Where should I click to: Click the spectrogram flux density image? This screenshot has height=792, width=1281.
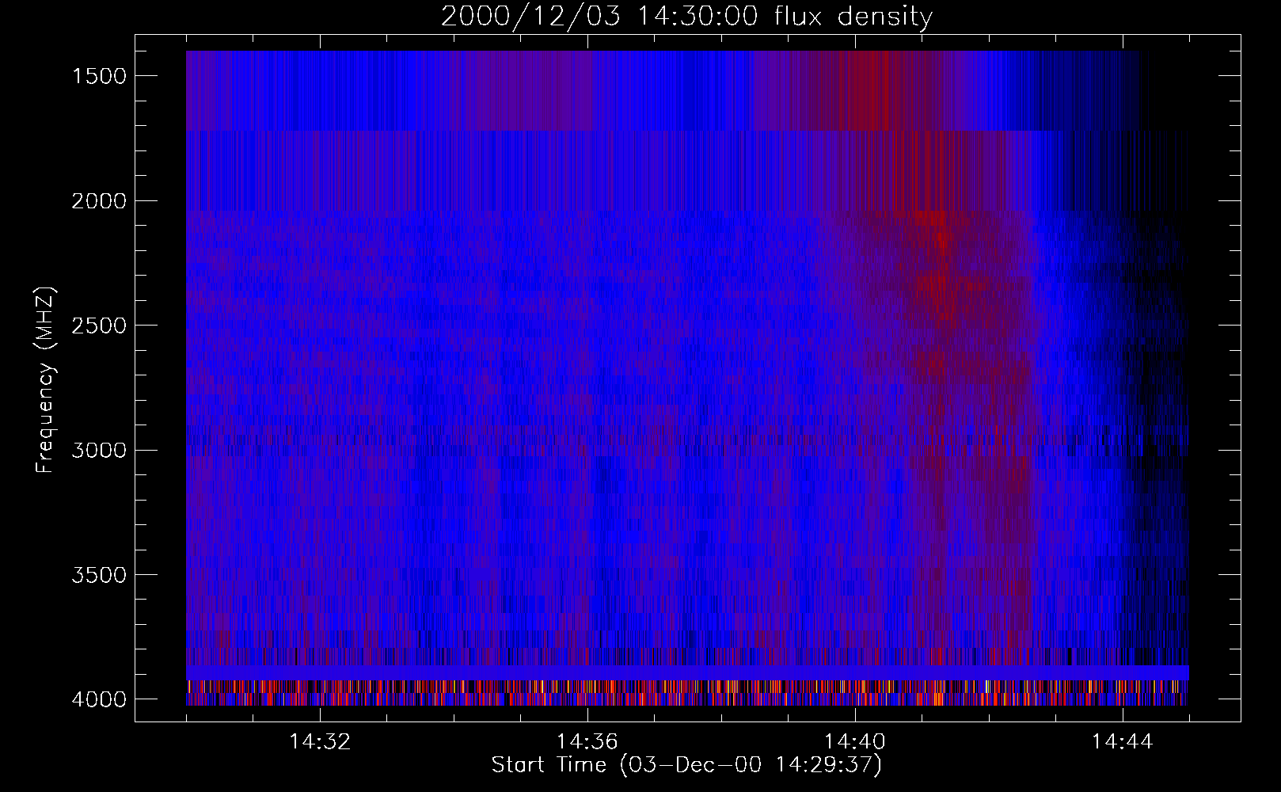[687, 378]
